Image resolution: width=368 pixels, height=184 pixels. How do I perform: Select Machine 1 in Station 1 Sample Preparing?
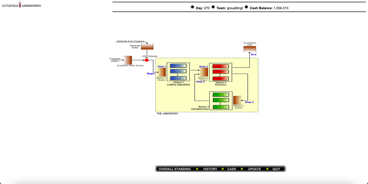(178, 66)
